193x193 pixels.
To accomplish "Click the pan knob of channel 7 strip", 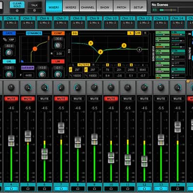I will (x=61, y=87).
